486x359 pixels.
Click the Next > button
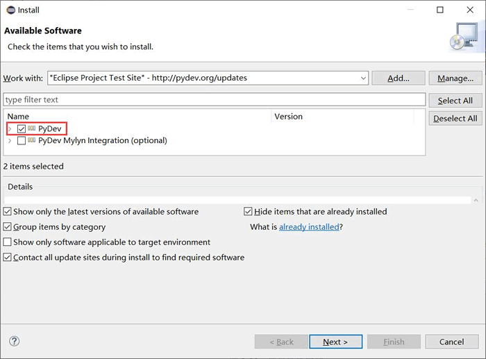(335, 342)
